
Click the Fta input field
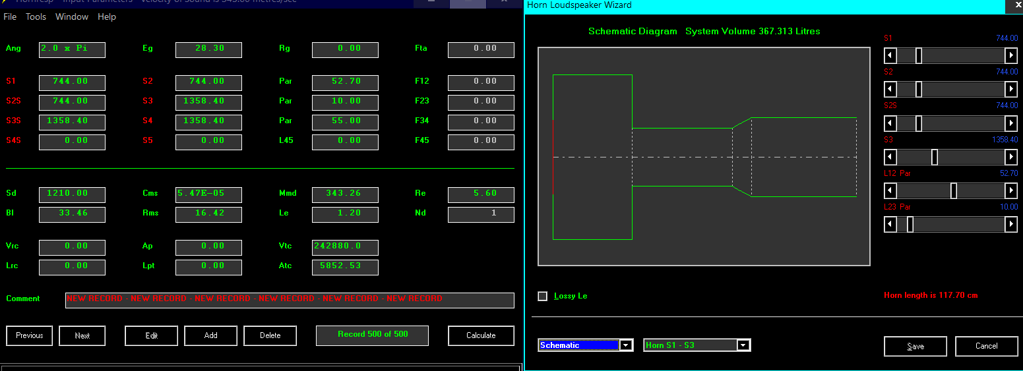(481, 49)
